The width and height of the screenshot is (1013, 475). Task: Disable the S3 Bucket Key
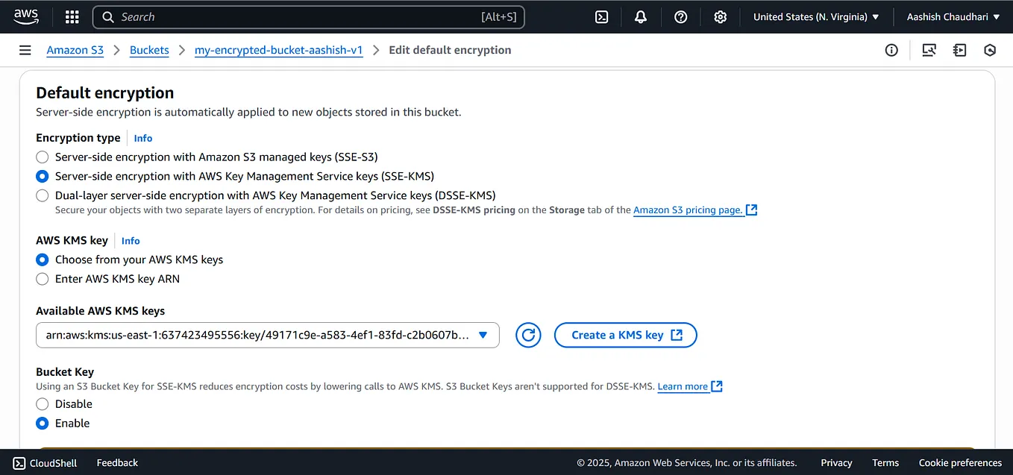coord(42,403)
